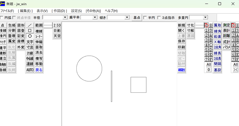The height and width of the screenshot is (126, 239).
Task: Select the 図形 figure tool
Action: (x=21, y=25)
